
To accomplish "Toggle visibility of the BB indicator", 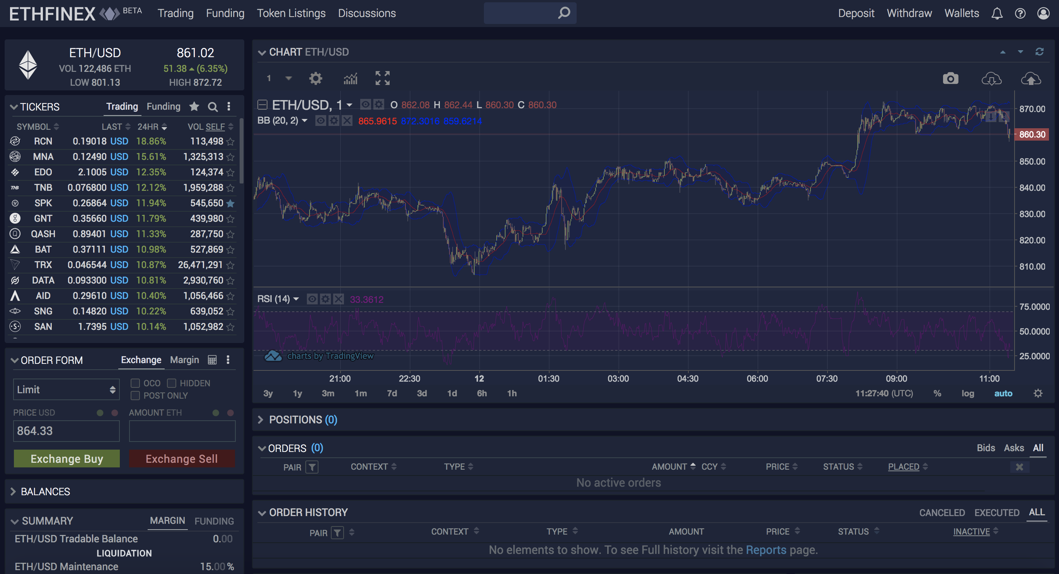I will pyautogui.click(x=321, y=121).
